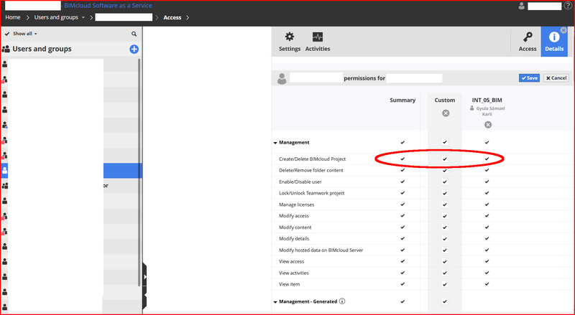Go to Home in the breadcrumb
The image size is (575, 315).
point(13,17)
